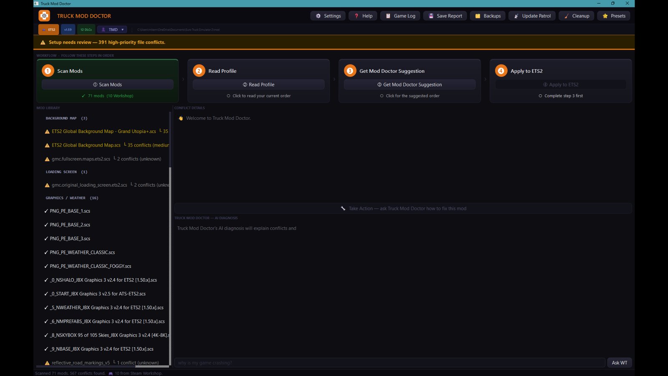
Task: Click the Game Log document icon
Action: 388,16
